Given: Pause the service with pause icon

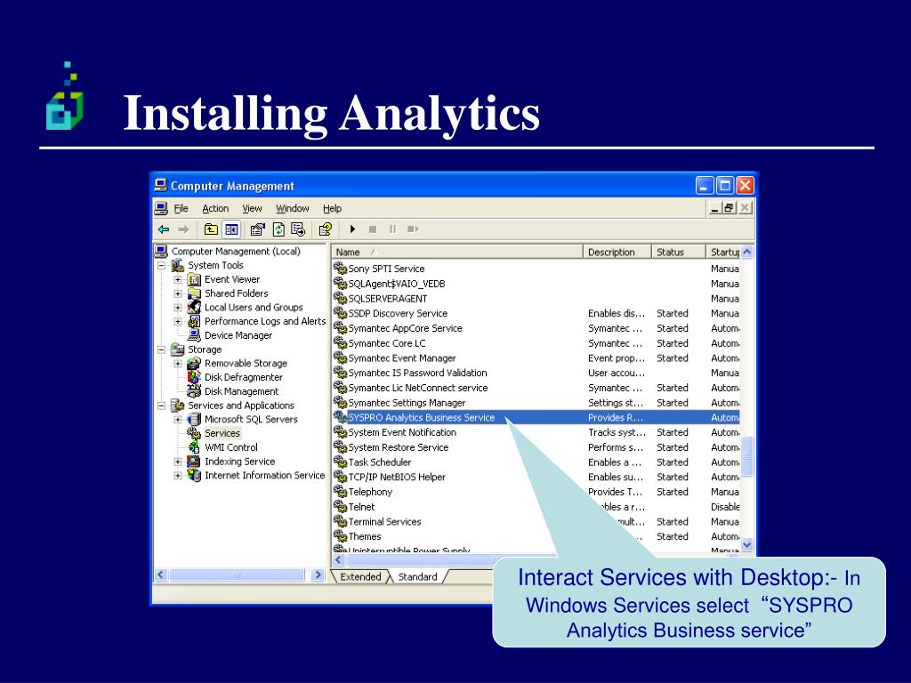Looking at the screenshot, I should 392,229.
